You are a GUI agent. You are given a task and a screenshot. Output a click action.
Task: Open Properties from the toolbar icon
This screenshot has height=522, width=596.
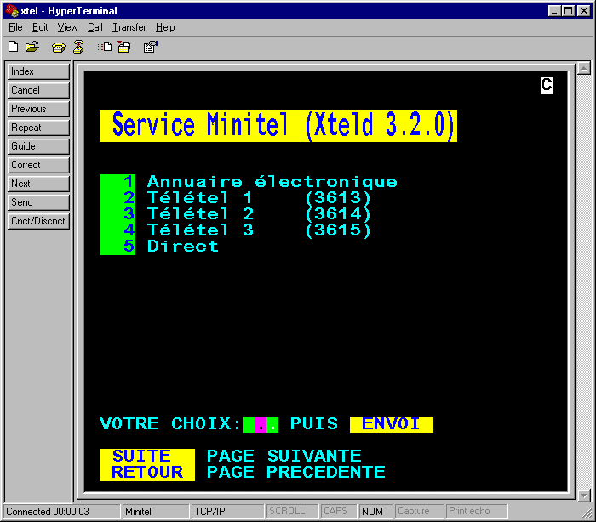[x=151, y=47]
